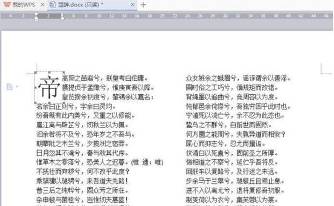Select the drop cap character 帝

pyautogui.click(x=49, y=88)
